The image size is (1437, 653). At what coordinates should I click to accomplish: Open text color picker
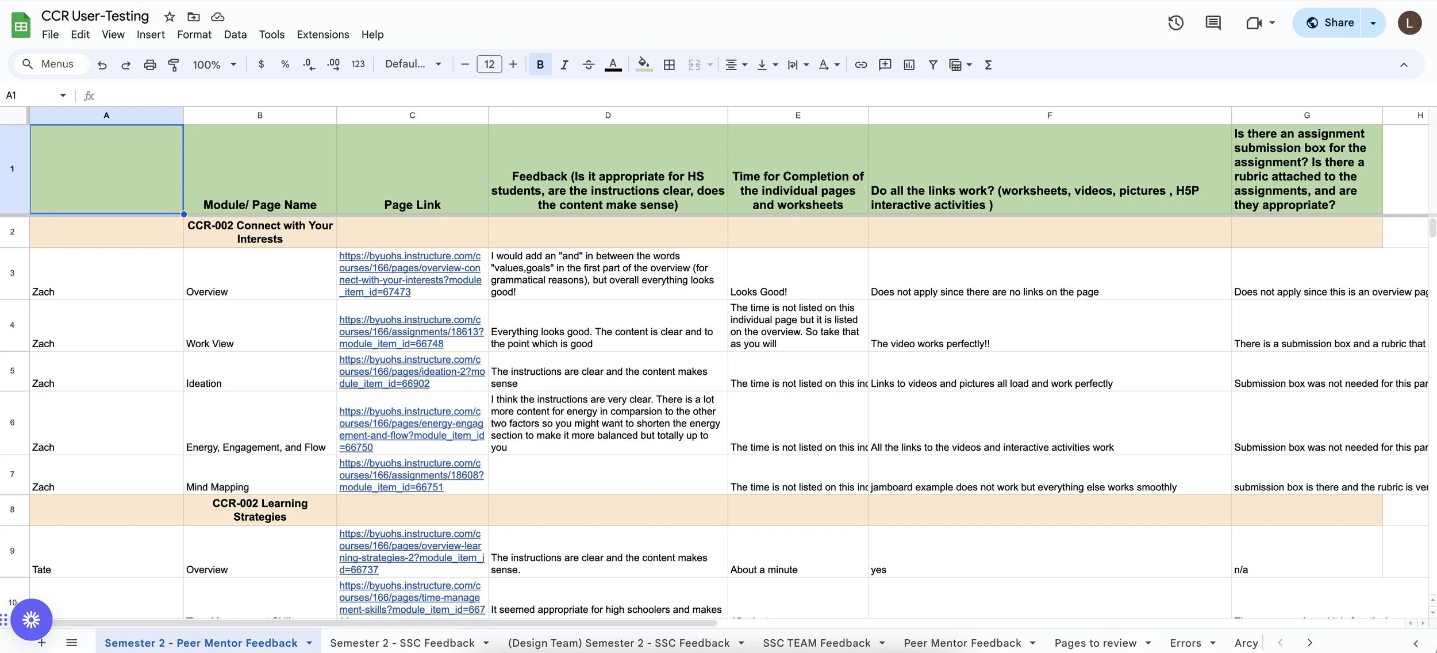coord(613,65)
